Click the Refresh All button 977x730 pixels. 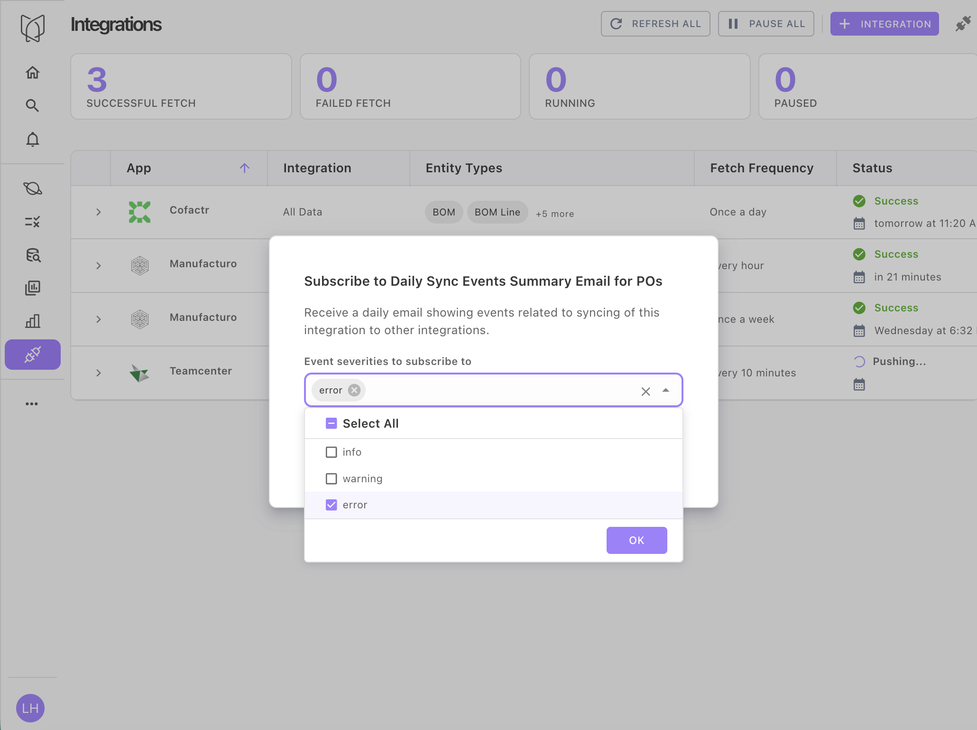(655, 24)
